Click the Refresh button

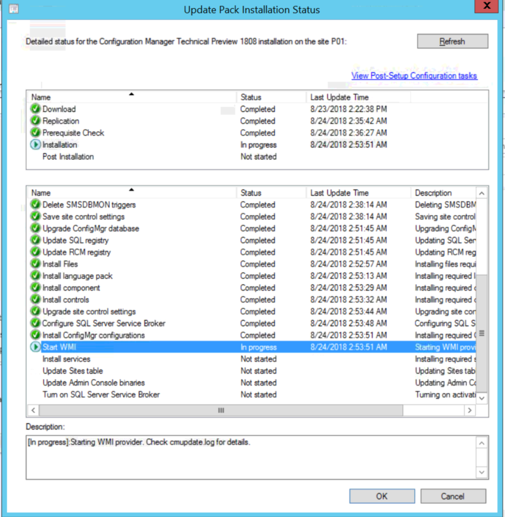[x=452, y=41]
